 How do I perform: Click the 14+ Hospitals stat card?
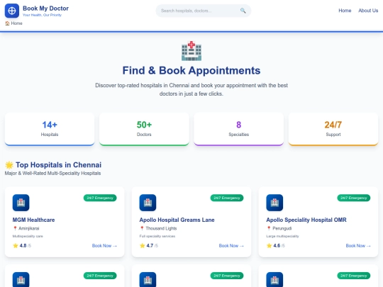(50, 129)
